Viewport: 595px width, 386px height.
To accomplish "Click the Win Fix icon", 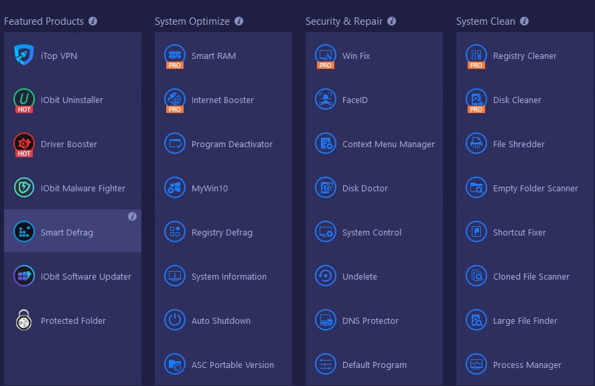I will tap(326, 56).
